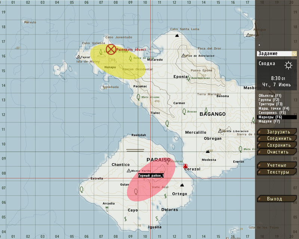Click the black hill icon near Cabo Santa Lucia
299x239 pixels.
[x=177, y=36]
